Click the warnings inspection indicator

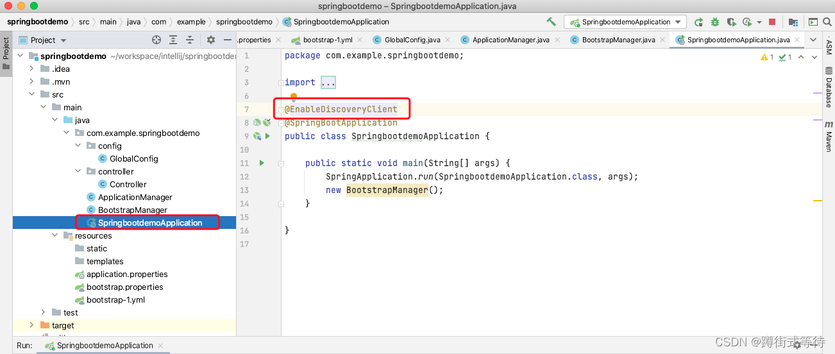pyautogui.click(x=767, y=57)
